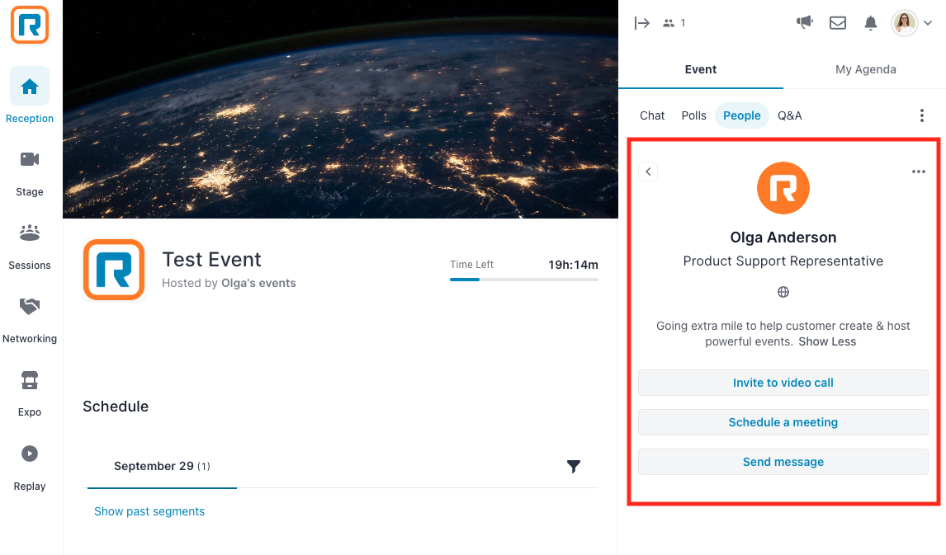Go to Reception in sidebar
The width and height of the screenshot is (946, 555).
(30, 96)
